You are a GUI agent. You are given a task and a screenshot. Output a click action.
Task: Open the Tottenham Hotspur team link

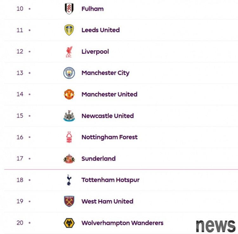[x=110, y=180]
